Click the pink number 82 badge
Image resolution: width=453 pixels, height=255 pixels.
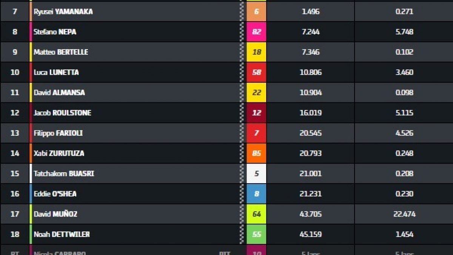(256, 32)
